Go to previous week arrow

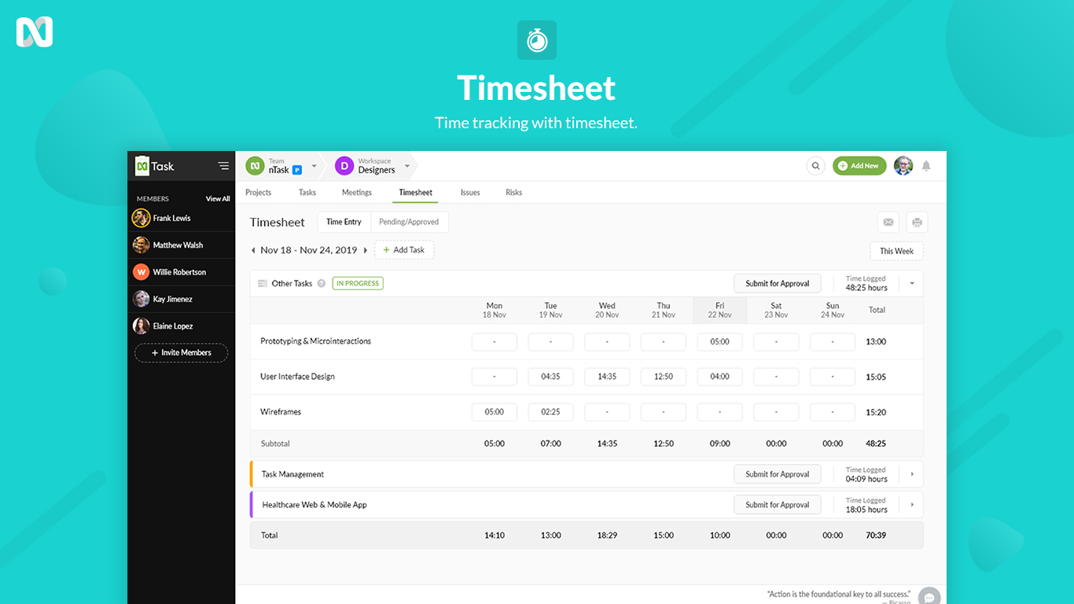[253, 250]
